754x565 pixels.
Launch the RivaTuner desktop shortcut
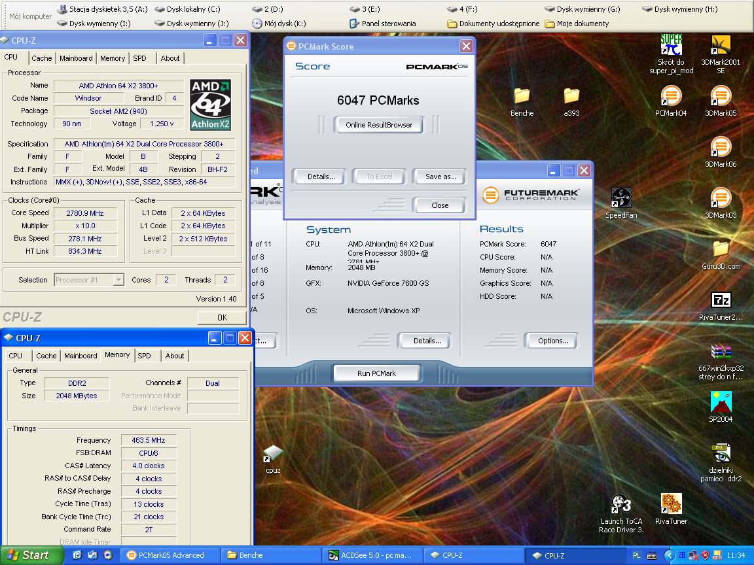coord(671,509)
